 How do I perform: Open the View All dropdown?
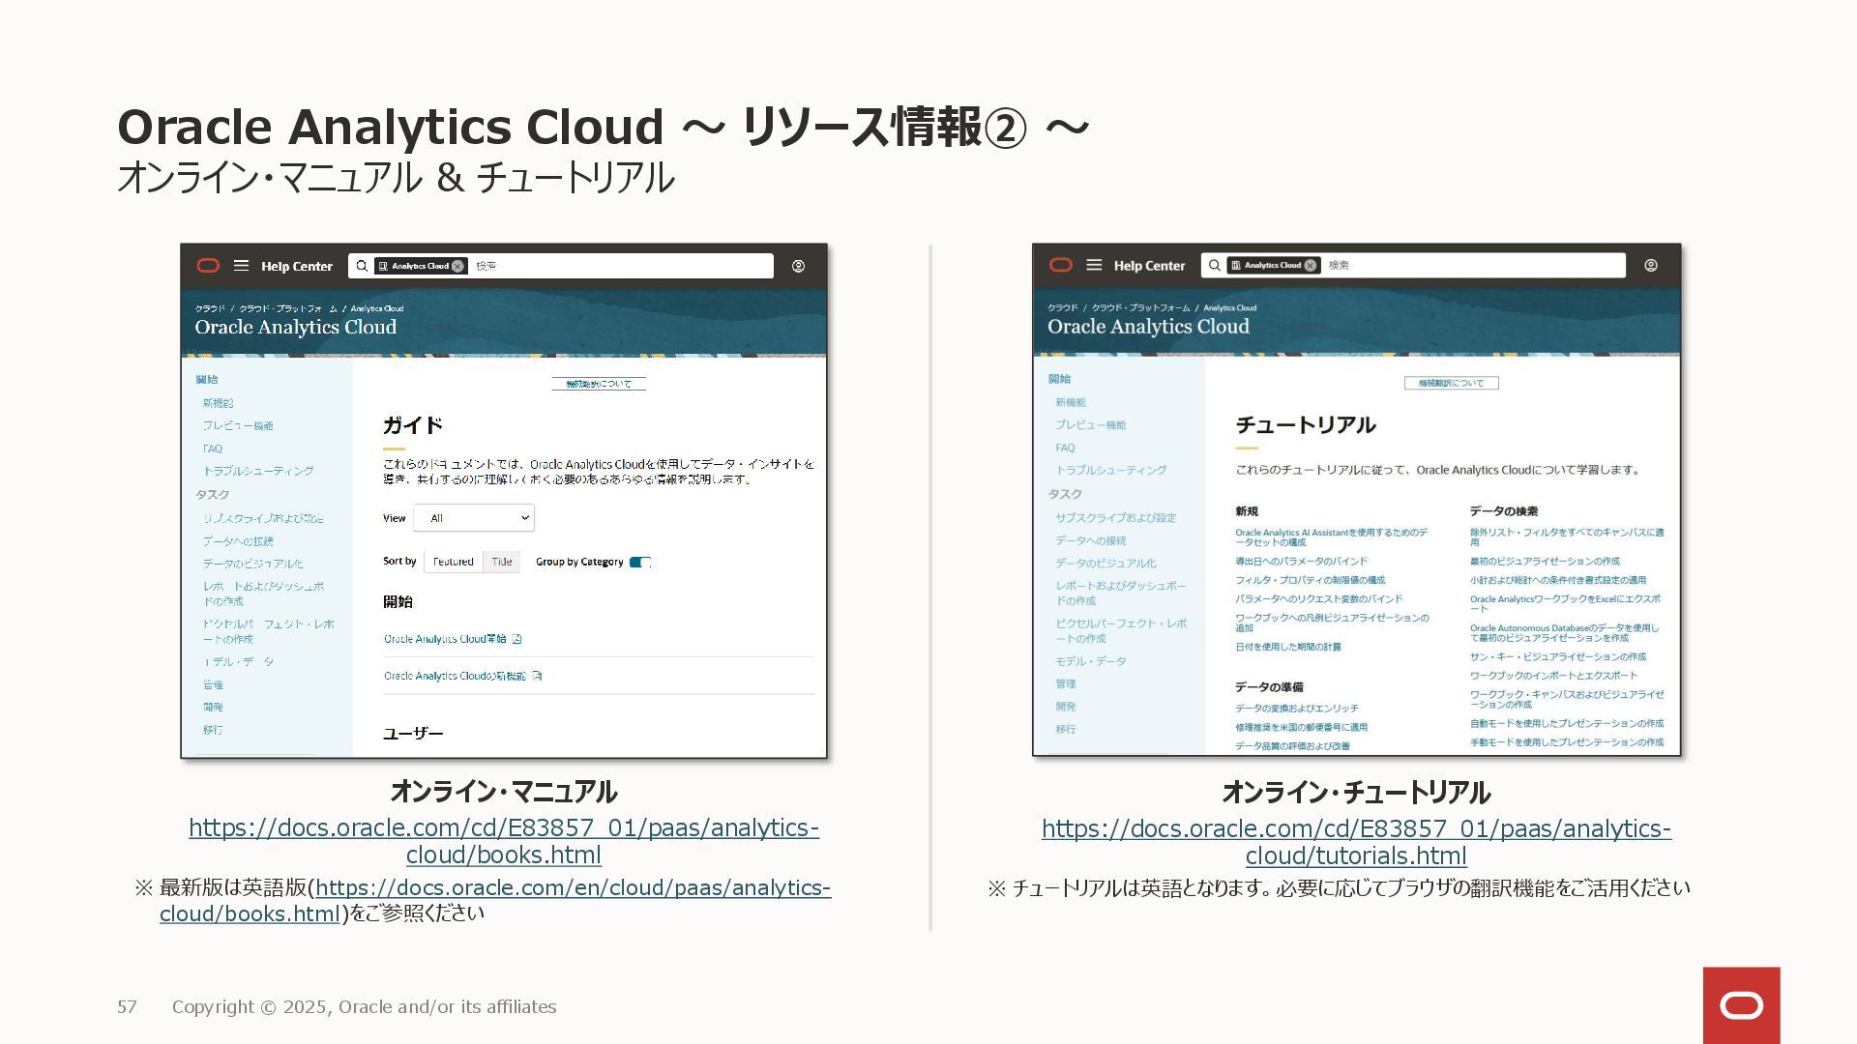[x=474, y=518]
